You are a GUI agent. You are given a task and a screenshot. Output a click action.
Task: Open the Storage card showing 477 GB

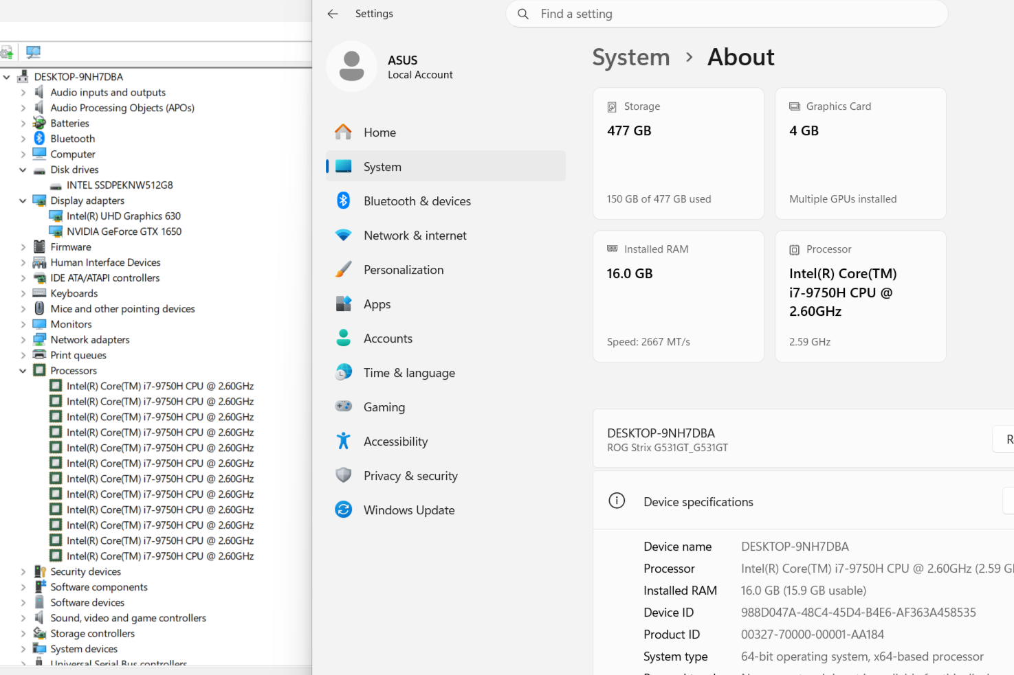click(679, 154)
